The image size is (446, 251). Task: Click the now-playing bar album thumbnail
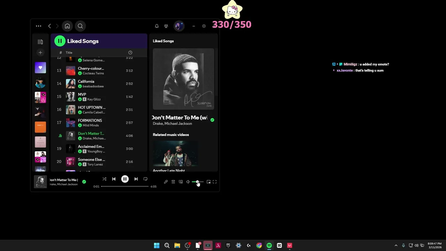tap(40, 182)
